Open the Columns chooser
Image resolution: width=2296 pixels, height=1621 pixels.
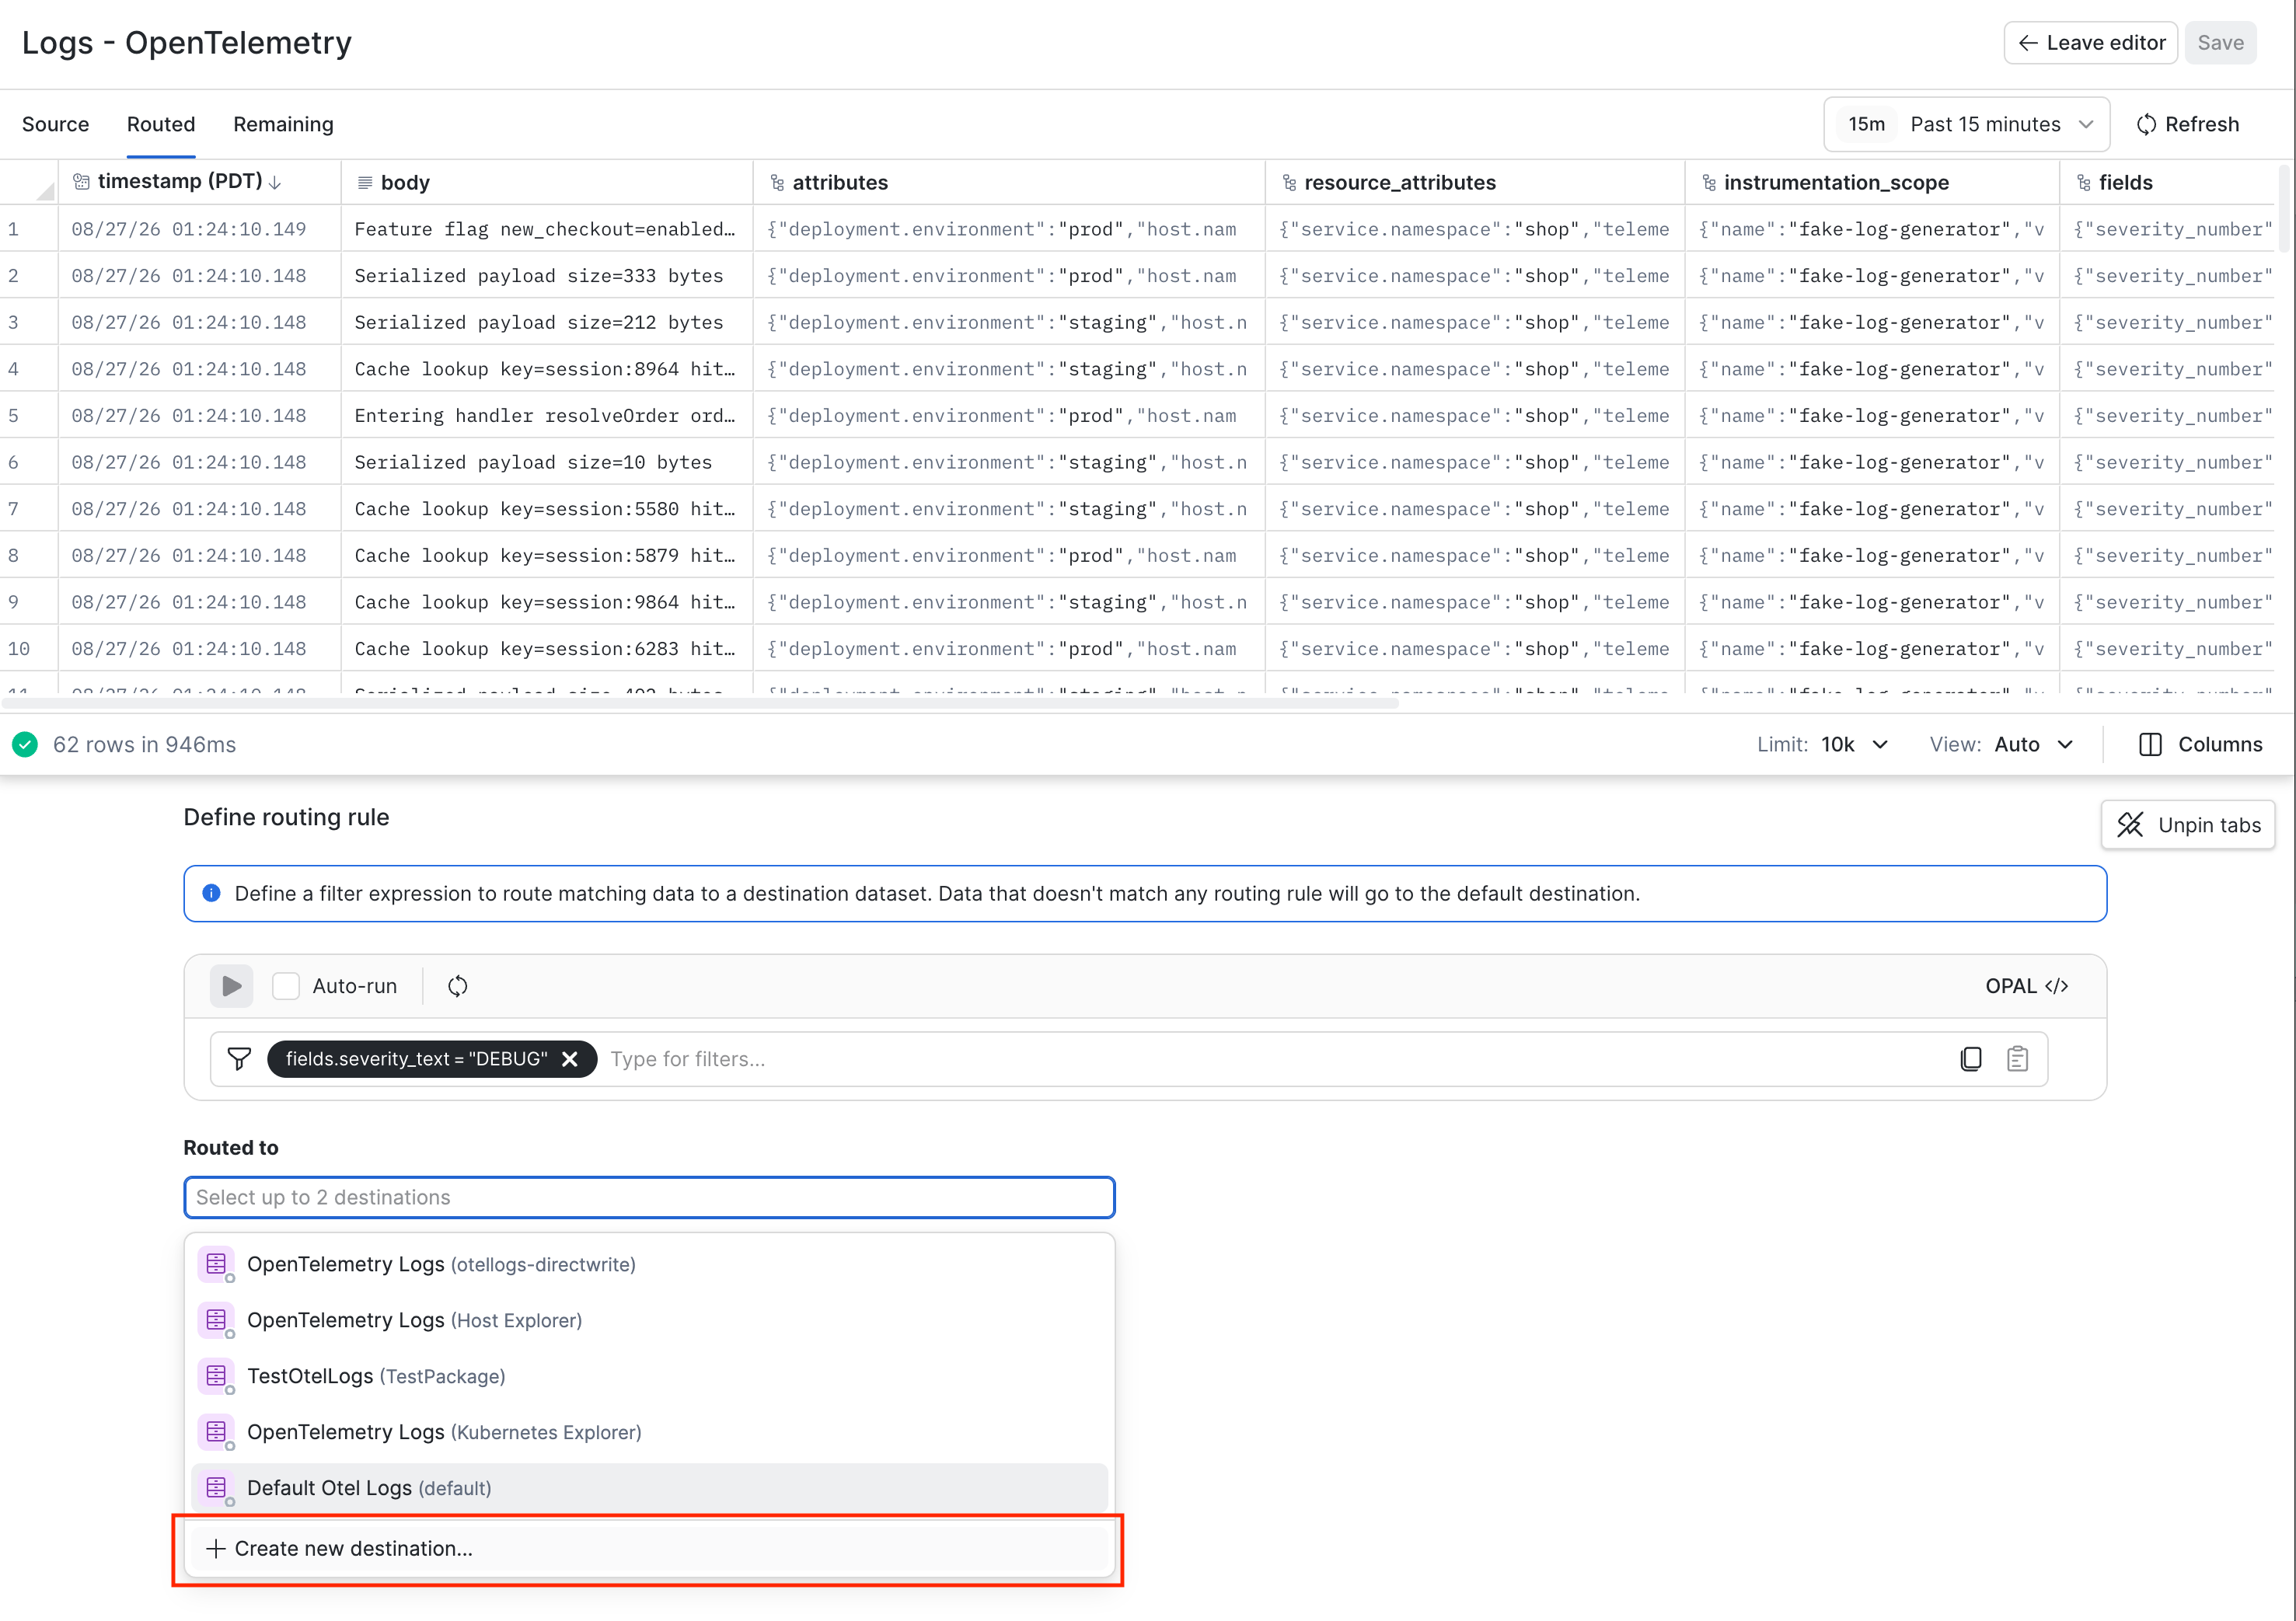point(2200,744)
